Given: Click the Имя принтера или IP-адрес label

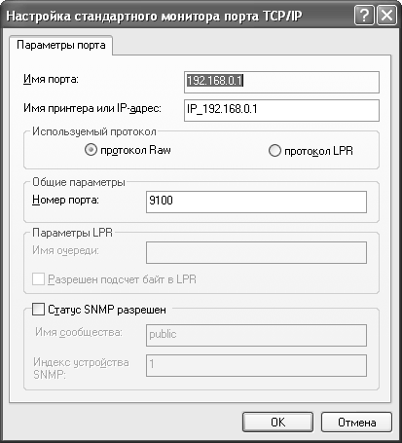Looking at the screenshot, I should 92,108.
